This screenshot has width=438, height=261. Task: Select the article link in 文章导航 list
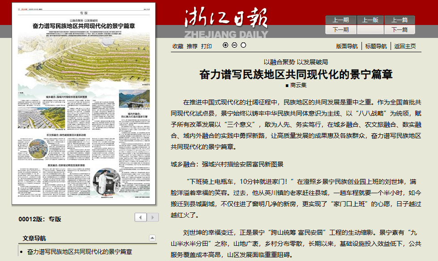point(80,252)
